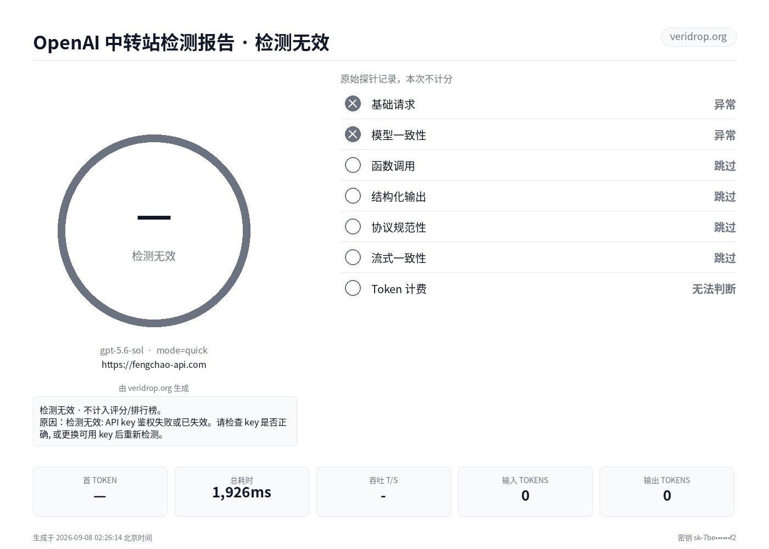Click the 跳过 status for 函数调用

point(725,166)
